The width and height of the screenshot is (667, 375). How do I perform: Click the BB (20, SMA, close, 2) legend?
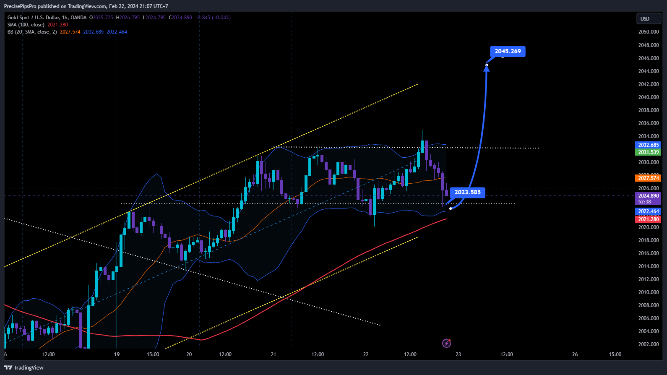coord(32,32)
